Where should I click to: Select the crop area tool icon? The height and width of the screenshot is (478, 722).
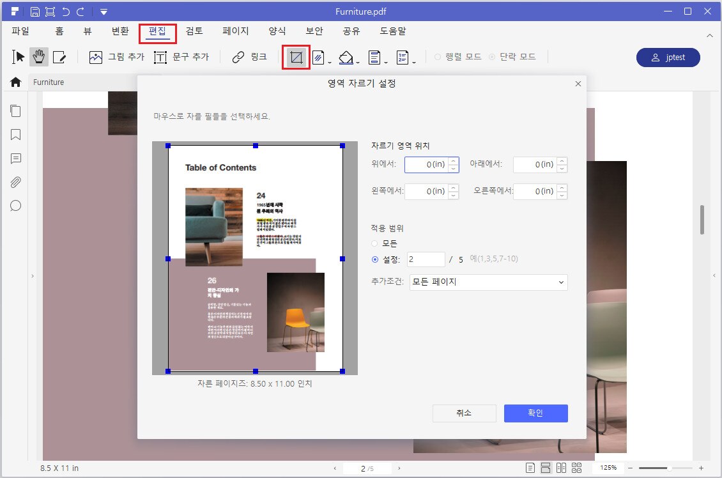tap(296, 58)
